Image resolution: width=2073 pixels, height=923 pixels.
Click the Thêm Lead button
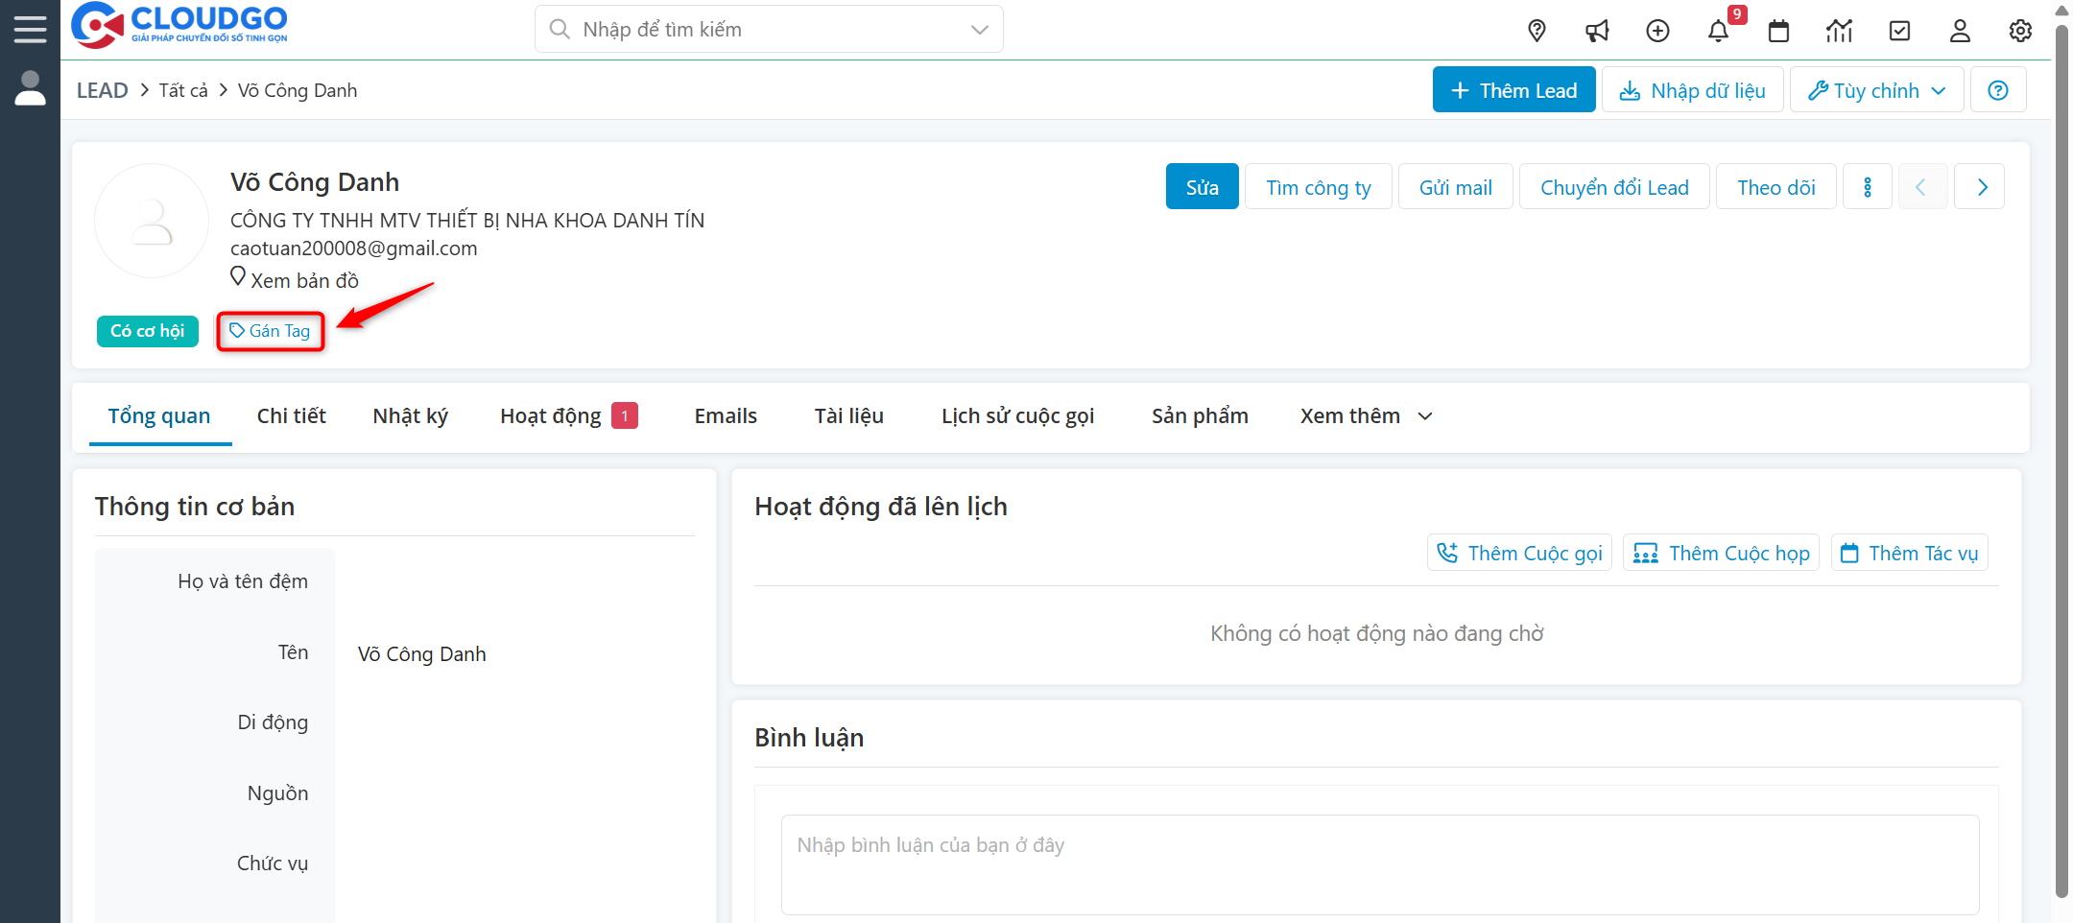click(1513, 90)
